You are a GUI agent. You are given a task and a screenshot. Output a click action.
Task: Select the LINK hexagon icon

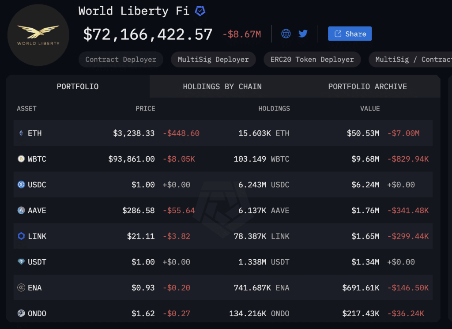(21, 236)
